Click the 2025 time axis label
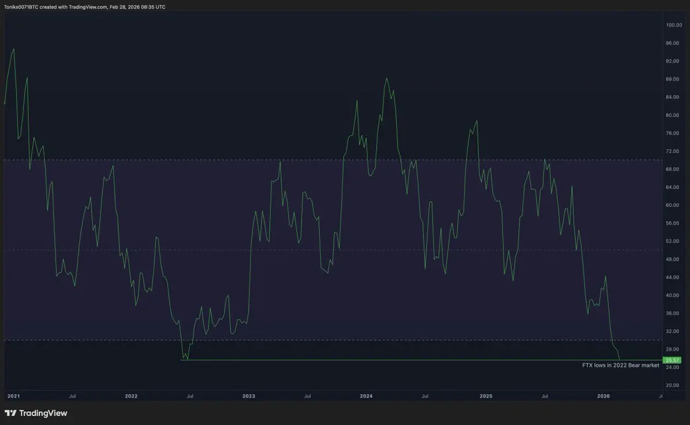This screenshot has height=425, width=690. (x=486, y=396)
